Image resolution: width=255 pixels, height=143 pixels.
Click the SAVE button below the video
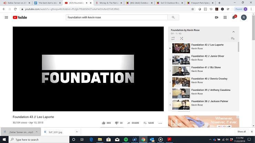149,123
